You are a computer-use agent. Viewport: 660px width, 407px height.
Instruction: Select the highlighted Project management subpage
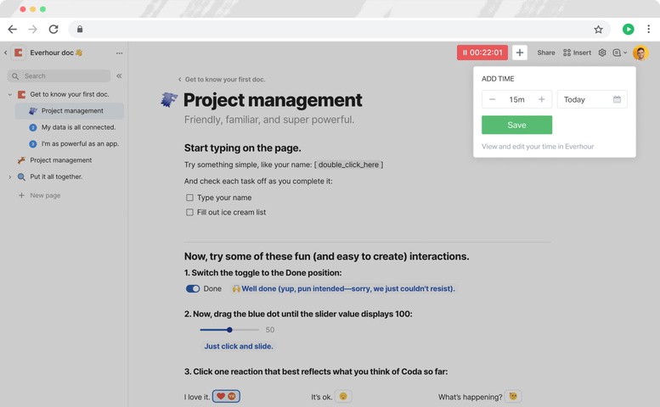click(x=70, y=111)
